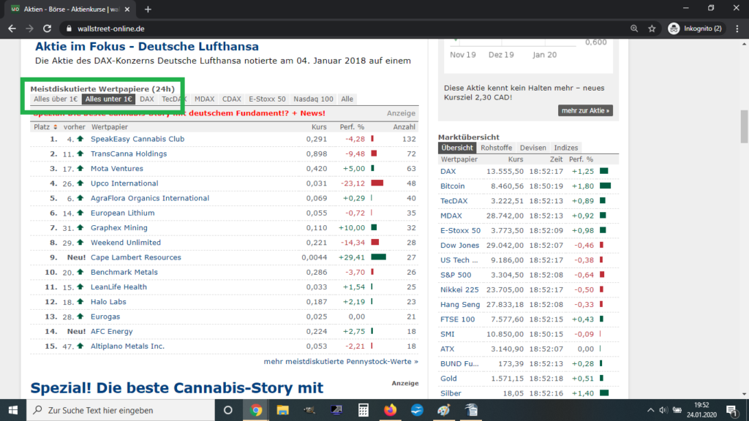Open AgraFlora Organics International link
Viewport: 749px width, 421px height.
click(150, 198)
